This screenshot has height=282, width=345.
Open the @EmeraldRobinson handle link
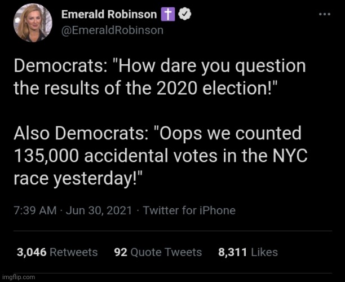click(112, 30)
